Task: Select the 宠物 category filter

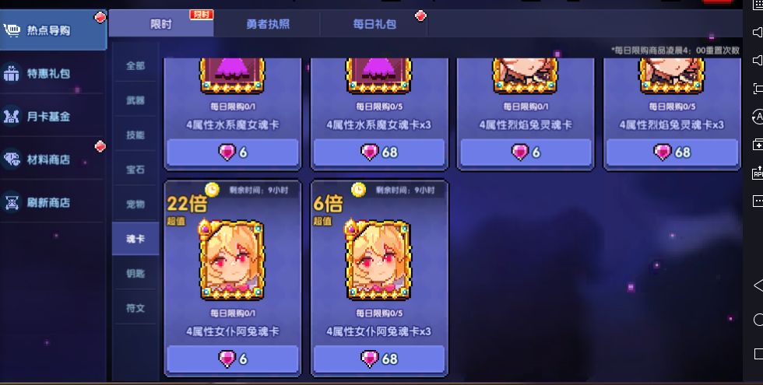Action: 135,204
